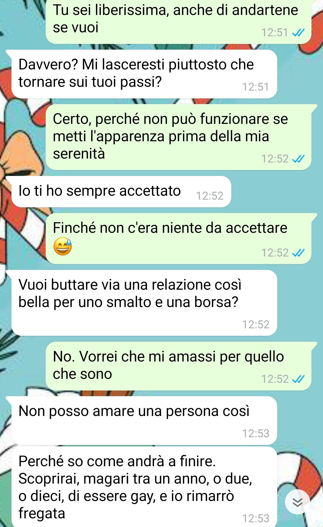Select the 'Tu sei liberissima' message bubble

click(179, 22)
